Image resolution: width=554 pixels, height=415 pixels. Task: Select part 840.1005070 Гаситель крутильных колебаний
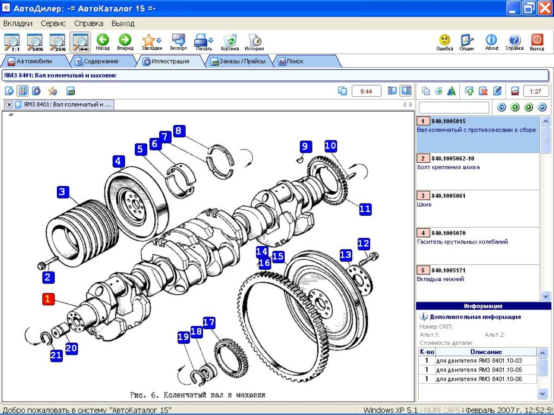click(x=478, y=246)
